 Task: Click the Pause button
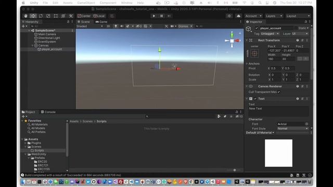[161, 16]
